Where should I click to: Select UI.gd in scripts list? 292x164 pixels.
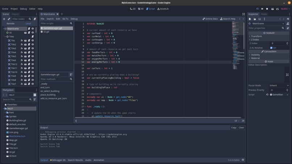57,32
